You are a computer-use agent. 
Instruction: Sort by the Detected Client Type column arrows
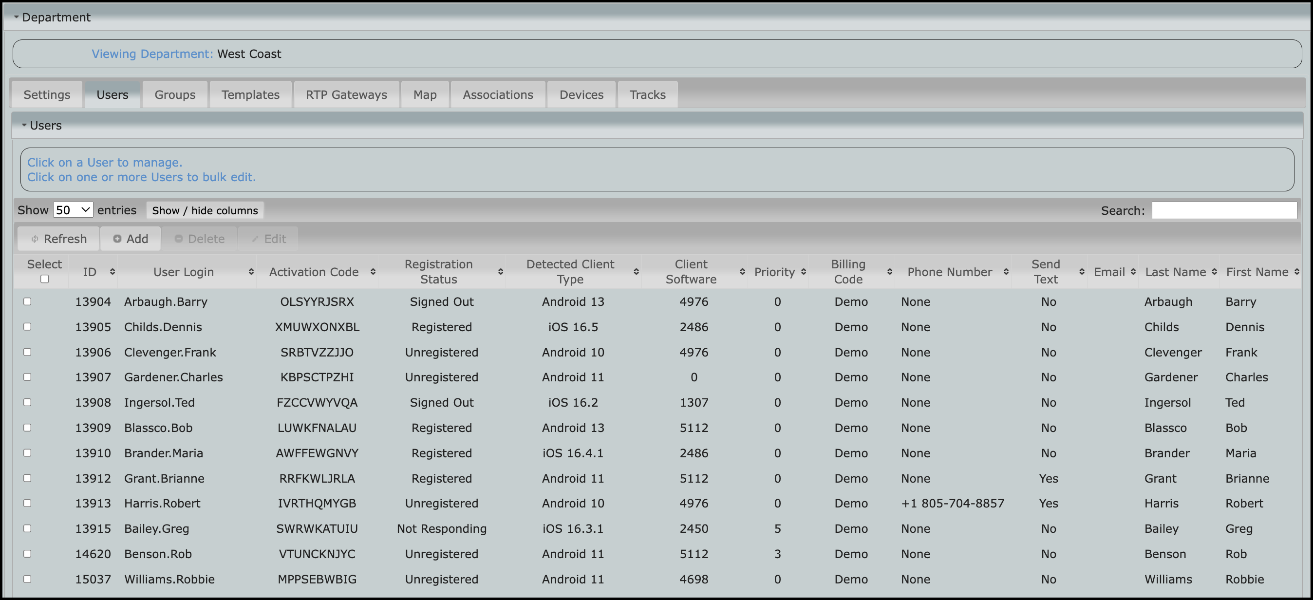(636, 272)
